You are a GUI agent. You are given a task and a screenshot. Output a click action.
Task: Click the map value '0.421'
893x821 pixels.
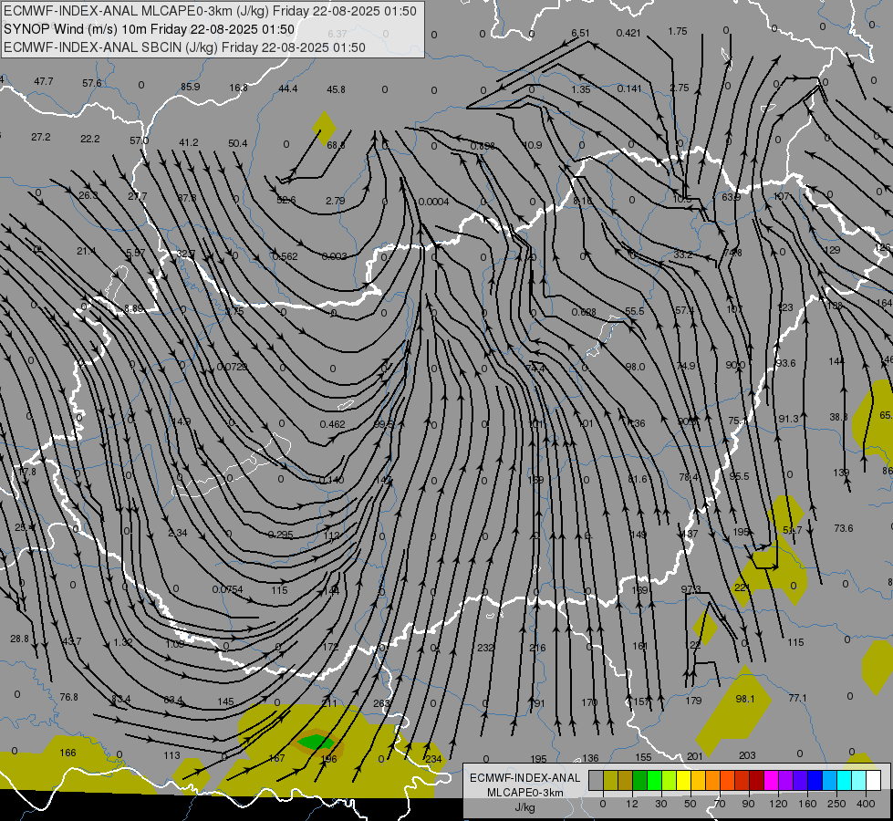coord(628,33)
